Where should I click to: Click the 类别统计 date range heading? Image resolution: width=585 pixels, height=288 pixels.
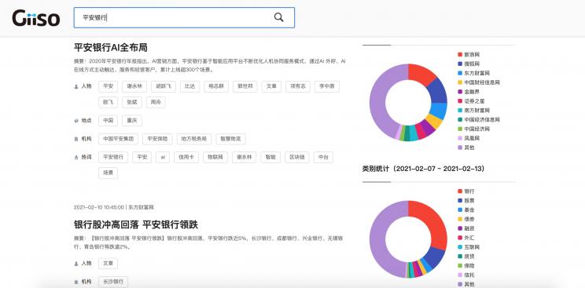(424, 169)
